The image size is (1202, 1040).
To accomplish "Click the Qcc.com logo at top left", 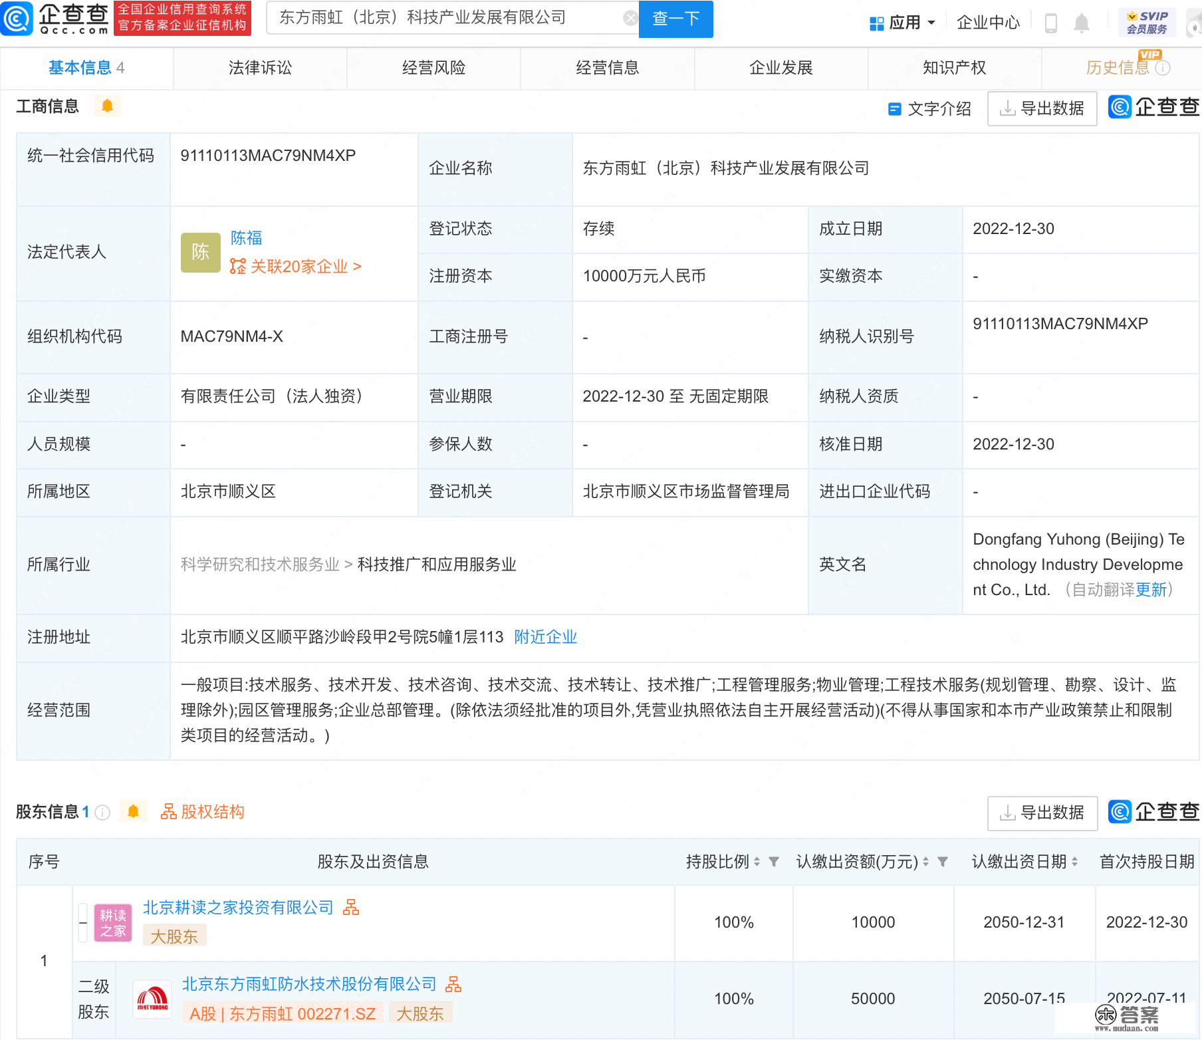I will click(55, 19).
